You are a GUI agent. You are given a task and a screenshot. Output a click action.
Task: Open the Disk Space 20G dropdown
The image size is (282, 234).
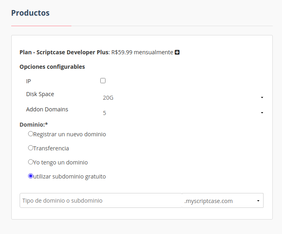pos(183,98)
